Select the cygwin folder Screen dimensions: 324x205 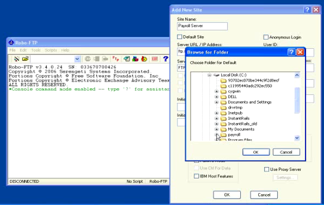(234, 91)
